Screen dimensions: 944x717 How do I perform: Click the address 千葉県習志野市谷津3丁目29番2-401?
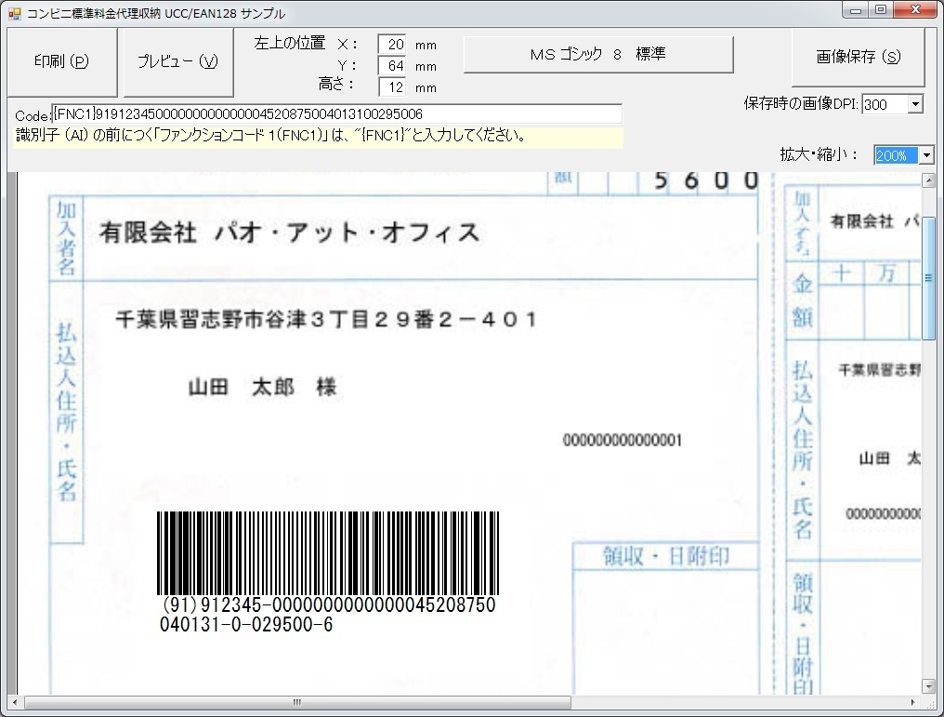[326, 319]
